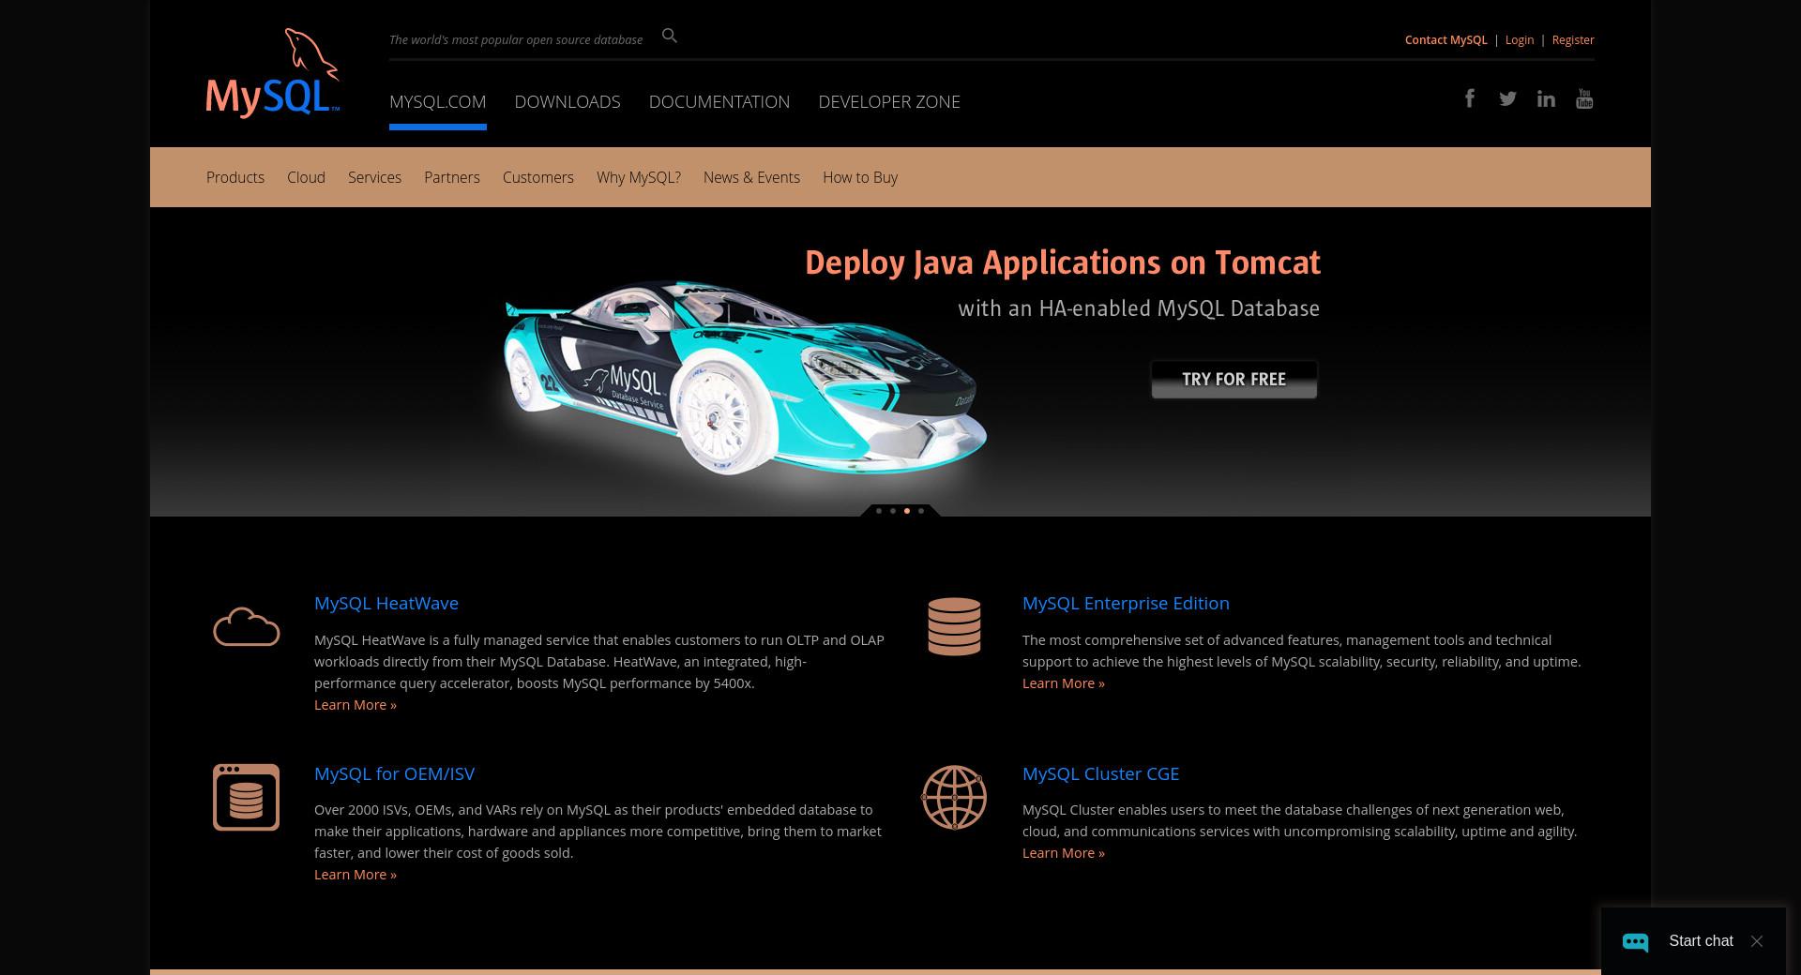Open the How to Buy menu item
The height and width of the screenshot is (975, 1801).
[x=860, y=177]
